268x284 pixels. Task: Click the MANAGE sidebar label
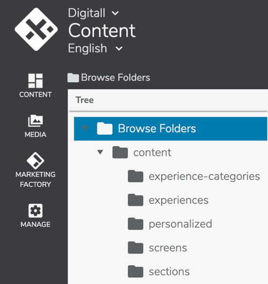(x=35, y=224)
